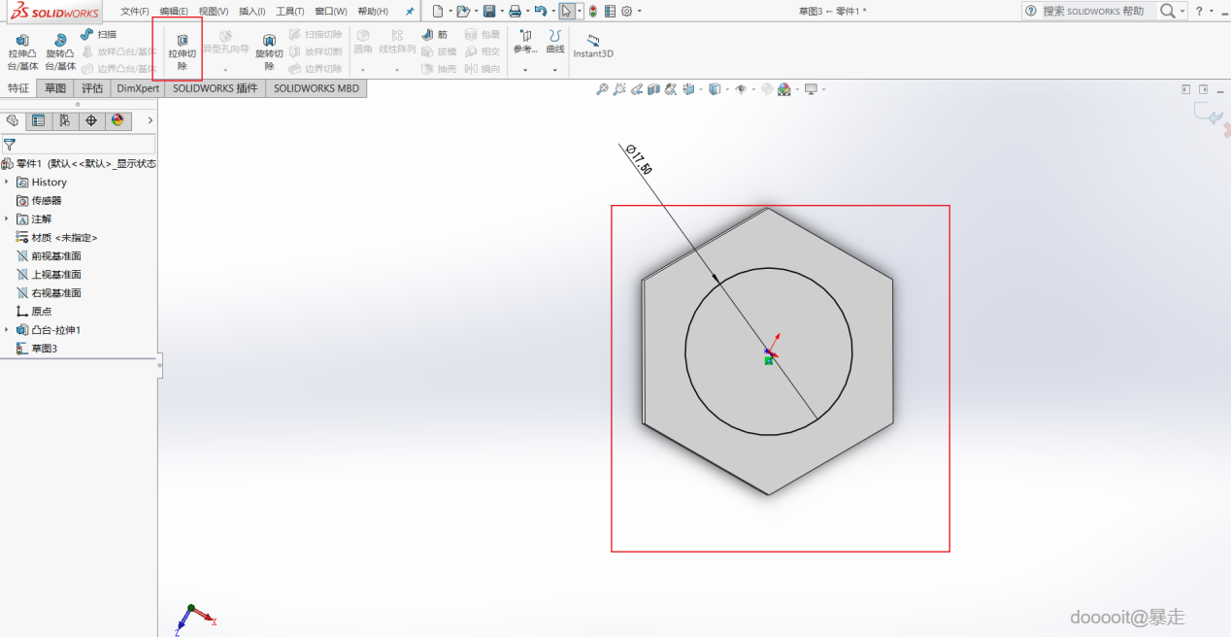Toggle the pushpin to pin the menu bar
Screen dimensions: 1231x637
pyautogui.click(x=409, y=12)
